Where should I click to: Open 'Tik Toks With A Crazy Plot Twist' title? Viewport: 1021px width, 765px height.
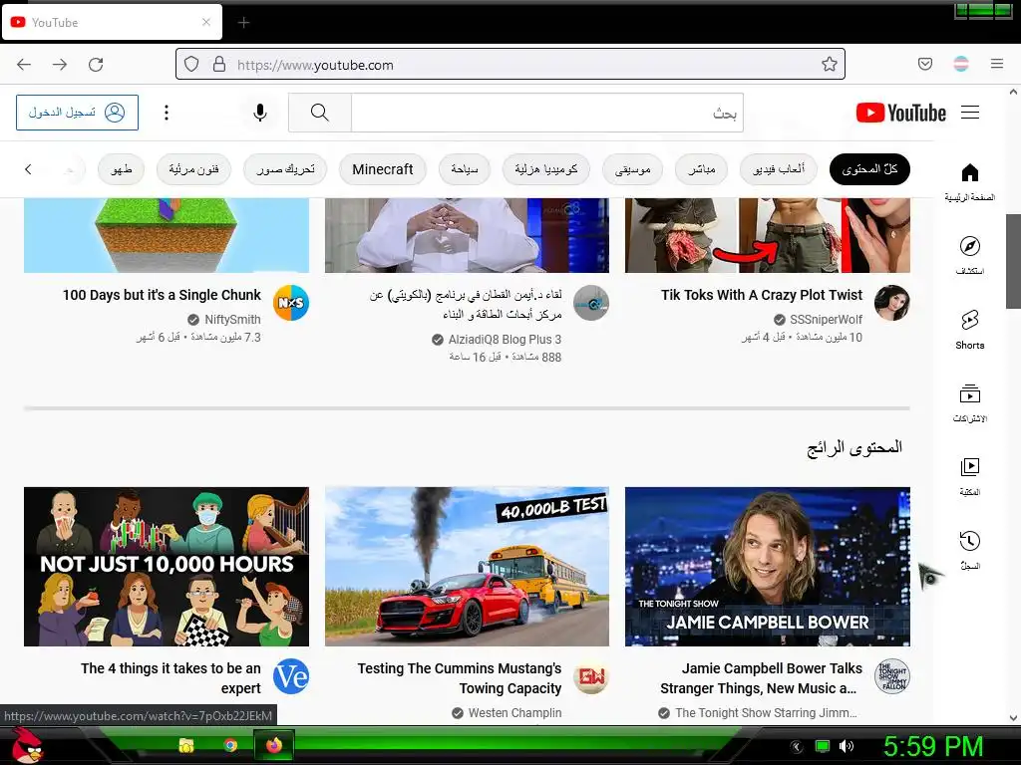[x=761, y=295]
